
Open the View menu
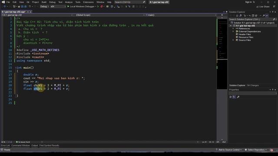[x=21, y=2]
